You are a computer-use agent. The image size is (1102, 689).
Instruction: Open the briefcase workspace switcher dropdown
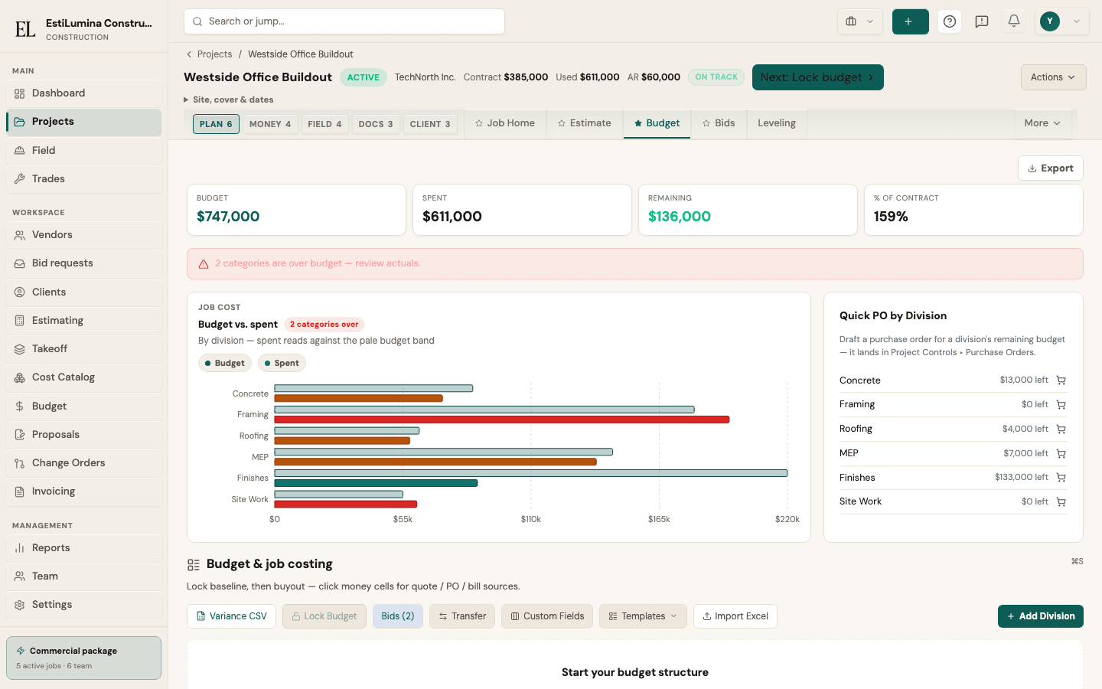tap(860, 21)
